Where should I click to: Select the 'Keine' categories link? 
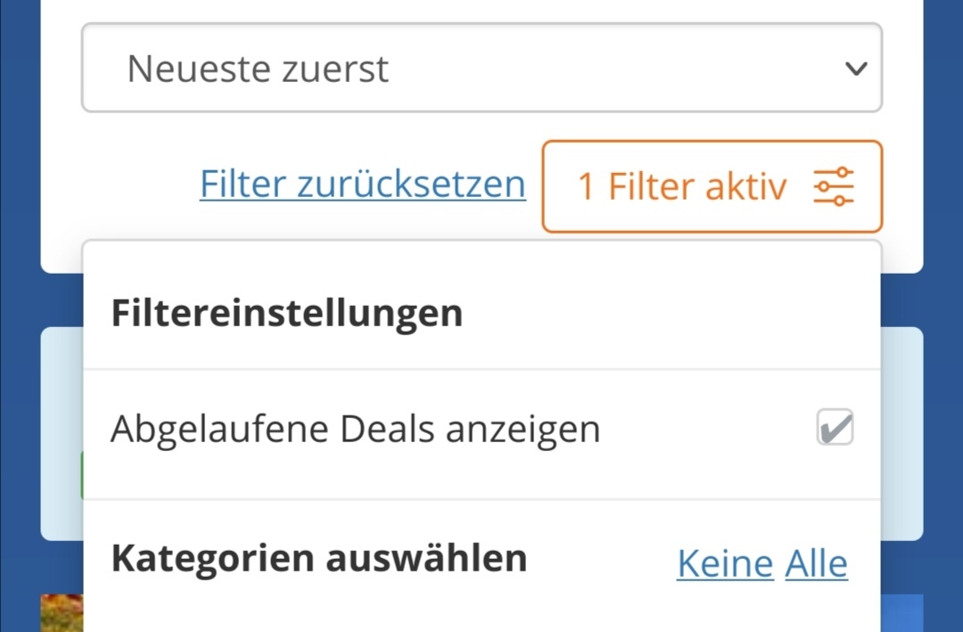click(x=725, y=563)
